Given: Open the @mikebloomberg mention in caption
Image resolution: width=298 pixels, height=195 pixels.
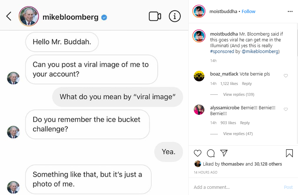Looking at the screenshot, I should click(260, 51).
